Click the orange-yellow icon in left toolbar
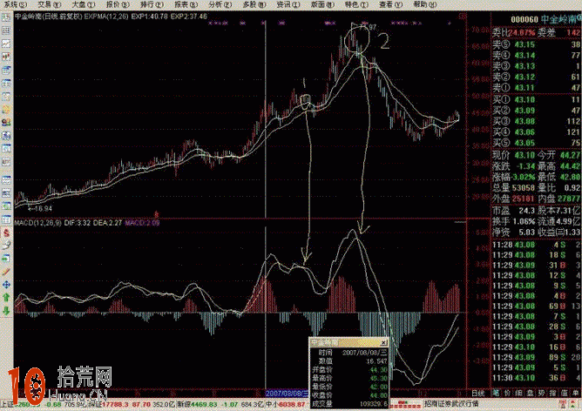This screenshot has height=411, width=582. coord(6,110)
